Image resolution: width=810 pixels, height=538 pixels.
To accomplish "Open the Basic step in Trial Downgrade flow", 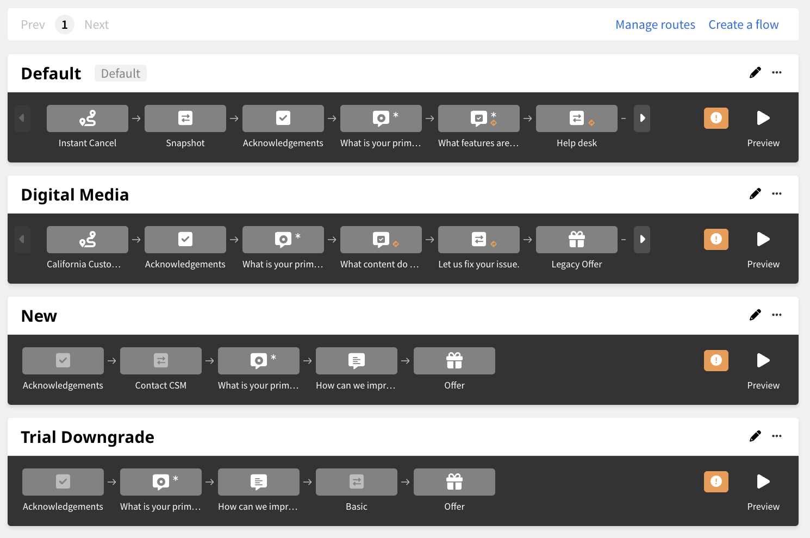I will point(356,481).
